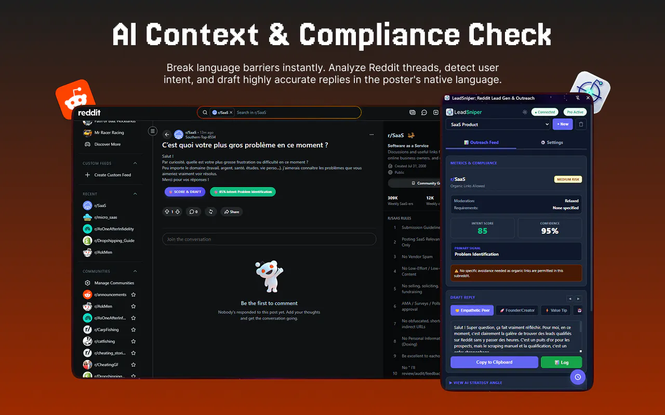Select the Value Tip draft tab

tap(556, 310)
